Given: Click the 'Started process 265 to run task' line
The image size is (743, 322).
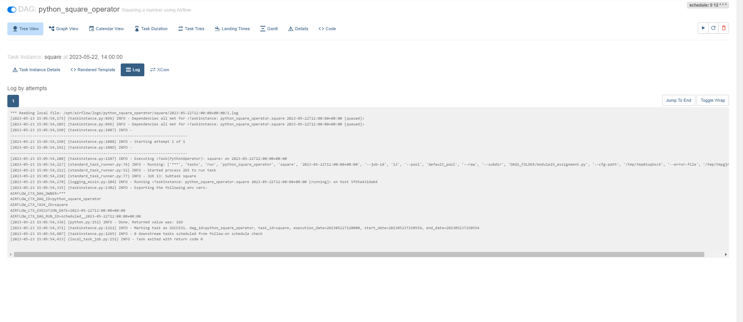Looking at the screenshot, I should click(113, 171).
